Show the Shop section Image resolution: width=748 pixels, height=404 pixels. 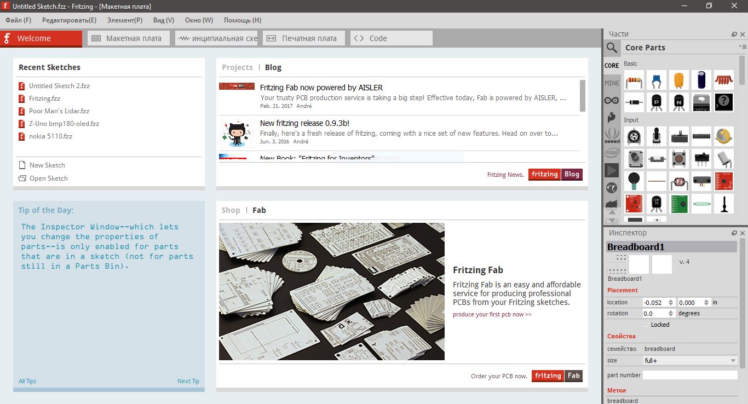[x=231, y=210]
